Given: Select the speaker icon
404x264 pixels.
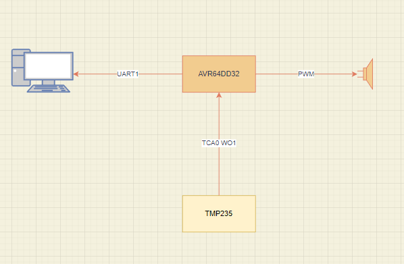Looking at the screenshot, I should [365, 74].
